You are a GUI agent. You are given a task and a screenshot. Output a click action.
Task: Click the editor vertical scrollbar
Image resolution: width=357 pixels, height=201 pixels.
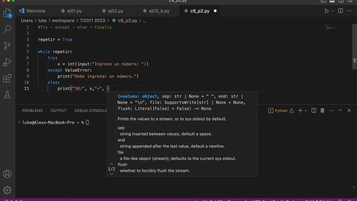(x=355, y=47)
